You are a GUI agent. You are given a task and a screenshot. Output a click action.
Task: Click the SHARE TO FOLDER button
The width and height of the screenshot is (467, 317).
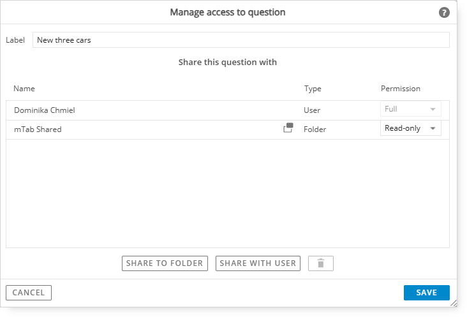tap(165, 263)
